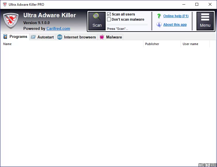Click the pink Malware bug icon
Screen dimensions: 217x167
coord(102,37)
